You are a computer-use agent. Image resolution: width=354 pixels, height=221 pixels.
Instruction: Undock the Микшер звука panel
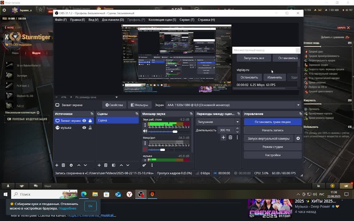191,114
